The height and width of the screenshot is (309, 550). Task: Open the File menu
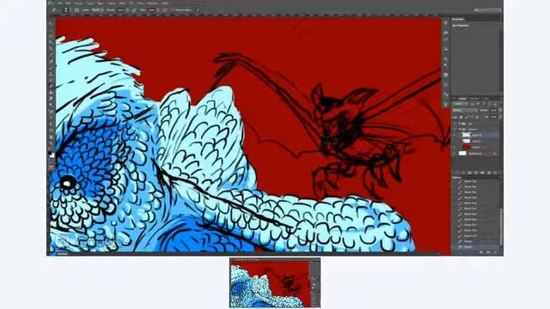[x=59, y=3]
